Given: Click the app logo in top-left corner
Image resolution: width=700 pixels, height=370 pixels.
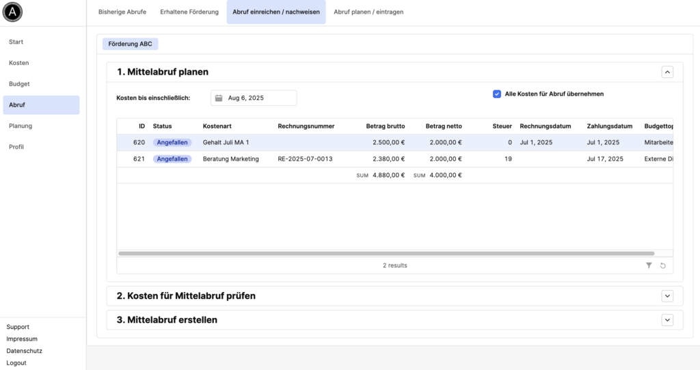Looking at the screenshot, I should click(12, 12).
